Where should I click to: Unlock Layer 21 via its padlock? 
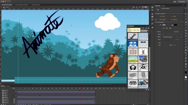[14, 99]
